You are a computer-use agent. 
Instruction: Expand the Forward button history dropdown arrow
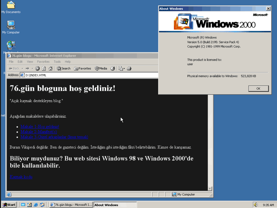pos(32,69)
